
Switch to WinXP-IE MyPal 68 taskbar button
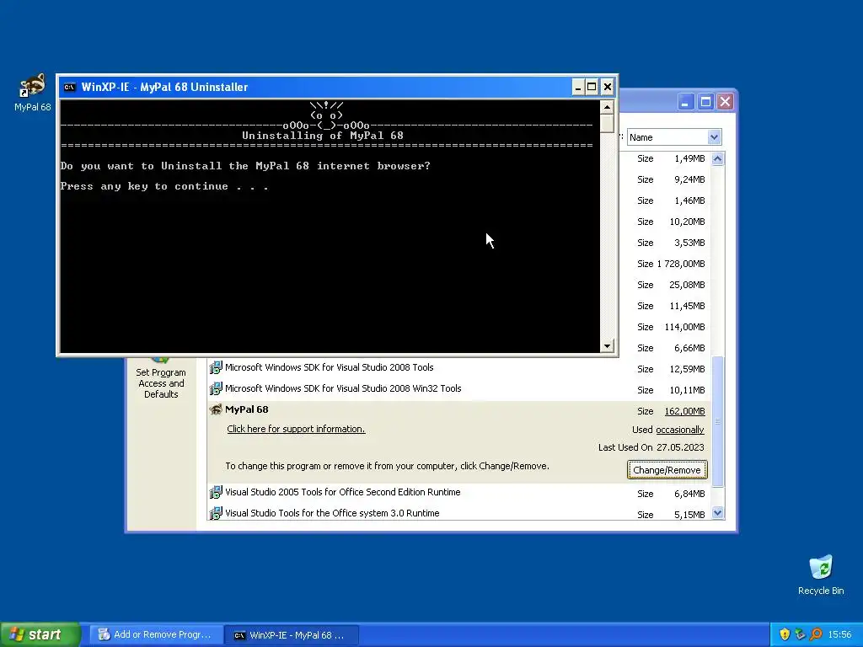[292, 635]
